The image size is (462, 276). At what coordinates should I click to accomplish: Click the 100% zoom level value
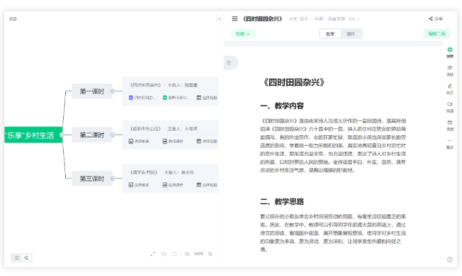(198, 254)
